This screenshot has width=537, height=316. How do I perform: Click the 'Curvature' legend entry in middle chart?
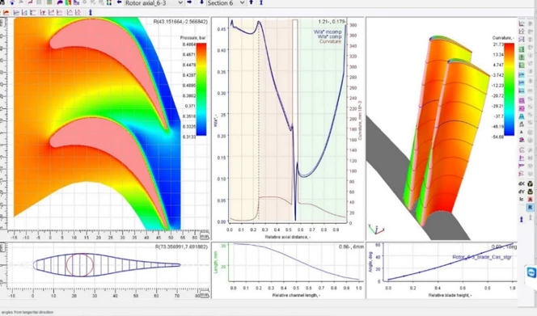tap(330, 41)
